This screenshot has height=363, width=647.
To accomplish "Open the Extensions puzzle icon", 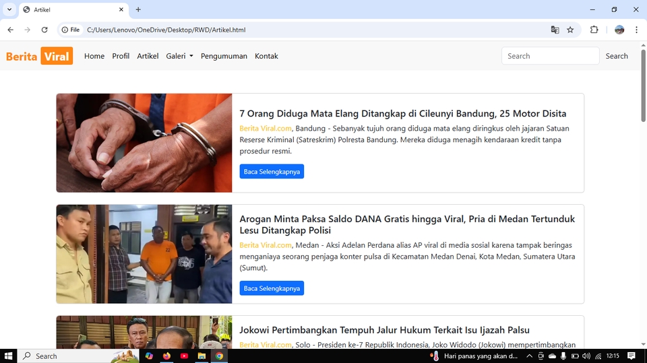I will 594,30.
